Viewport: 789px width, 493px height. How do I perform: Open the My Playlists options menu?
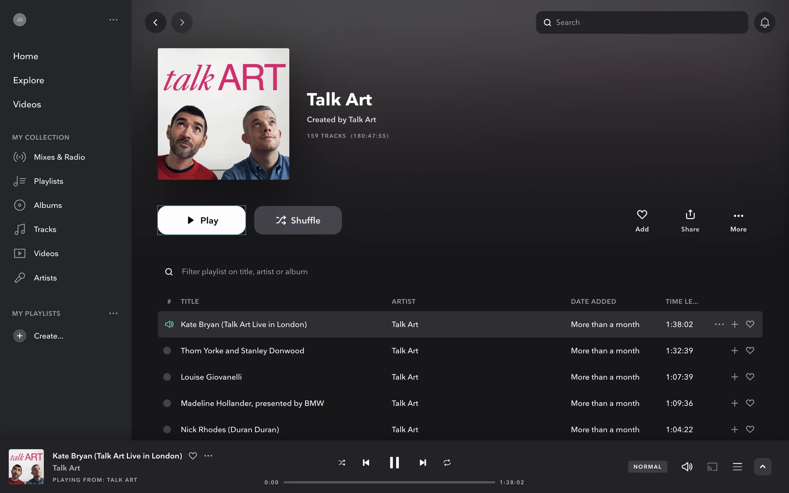[113, 313]
